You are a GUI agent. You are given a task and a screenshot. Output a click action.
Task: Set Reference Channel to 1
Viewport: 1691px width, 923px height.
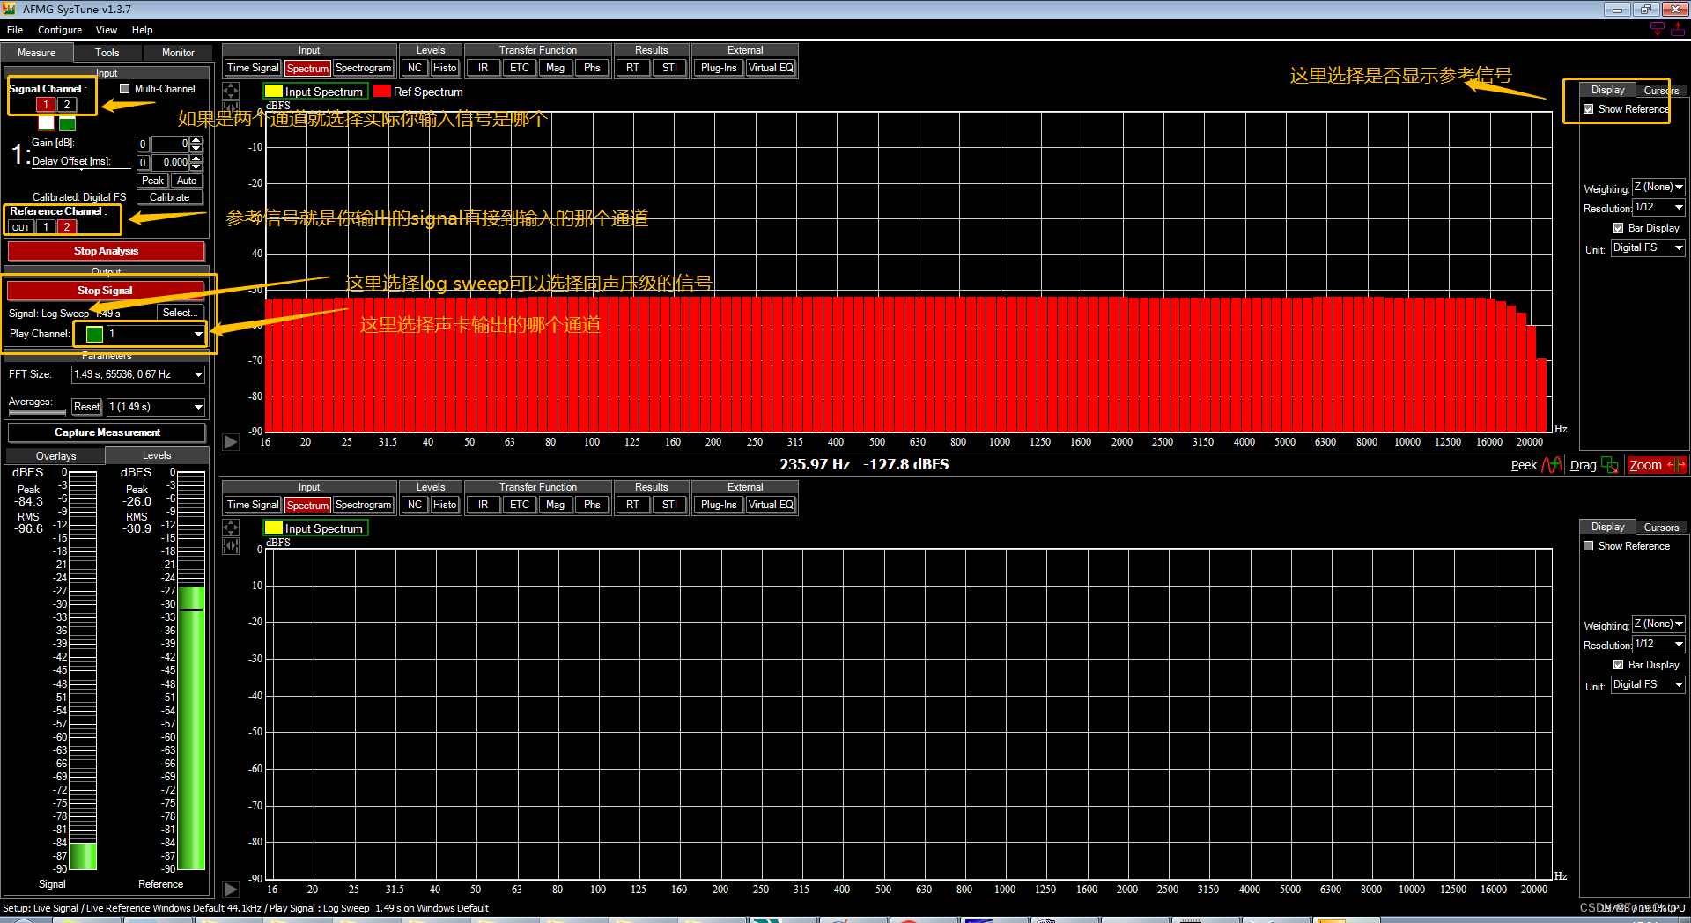click(46, 227)
